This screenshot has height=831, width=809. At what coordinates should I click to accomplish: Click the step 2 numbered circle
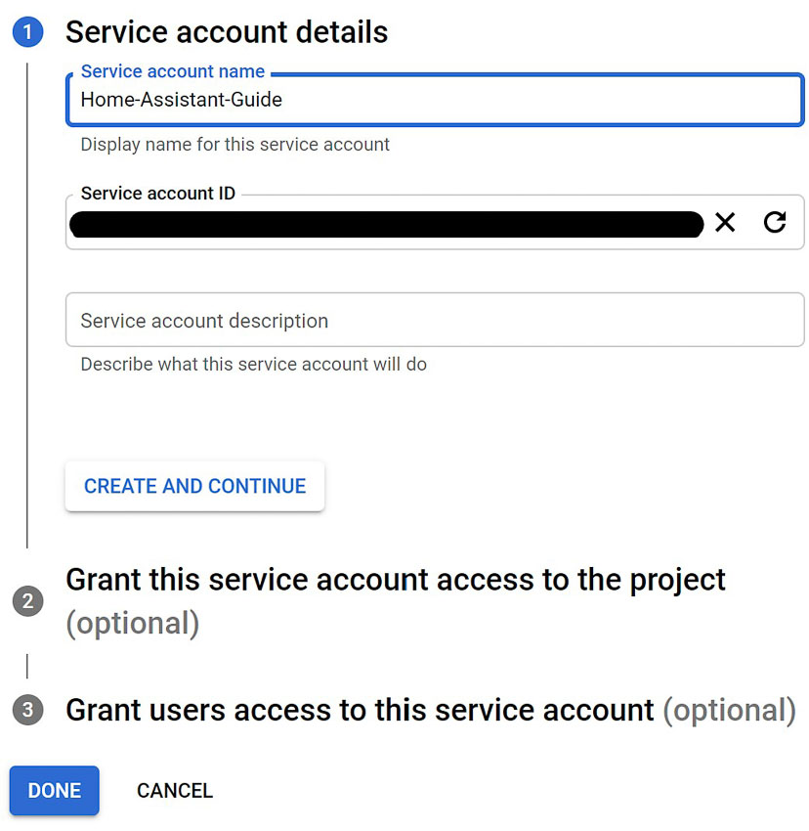tap(27, 601)
